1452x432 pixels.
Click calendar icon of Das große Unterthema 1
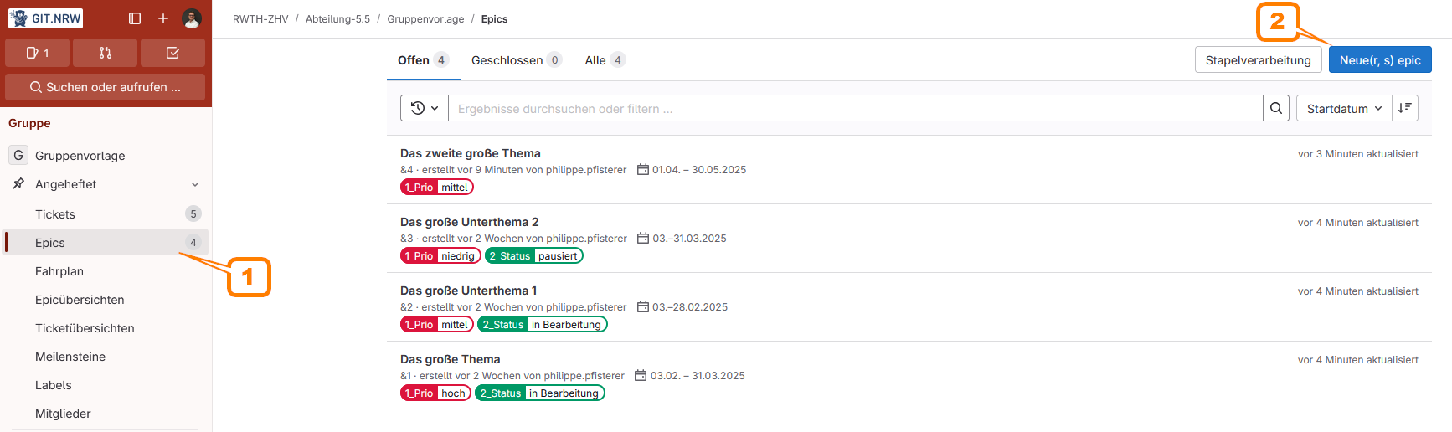[643, 307]
